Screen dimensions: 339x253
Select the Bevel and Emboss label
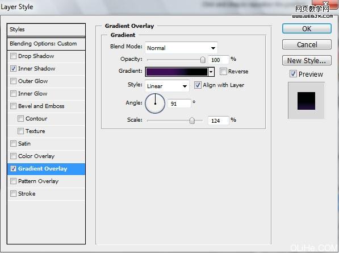pyautogui.click(x=41, y=106)
